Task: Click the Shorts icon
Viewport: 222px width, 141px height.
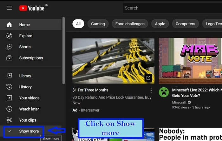Action: 9,47
